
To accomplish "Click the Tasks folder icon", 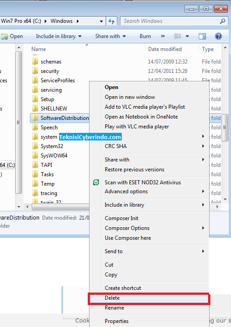I will pos(35,174).
